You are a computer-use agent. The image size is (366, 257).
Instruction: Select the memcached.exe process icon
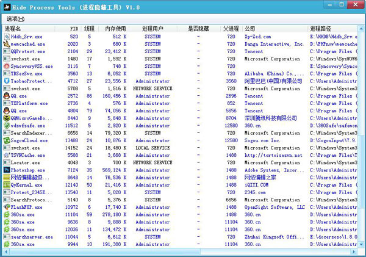(x=7, y=44)
